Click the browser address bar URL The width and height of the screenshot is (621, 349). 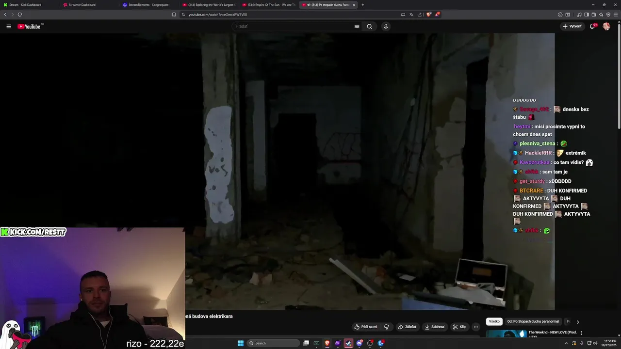tap(217, 15)
